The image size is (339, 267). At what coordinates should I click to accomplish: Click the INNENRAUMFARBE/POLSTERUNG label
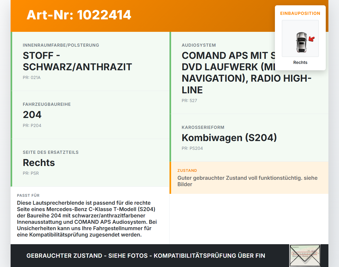[x=61, y=45]
